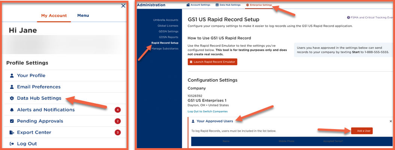Open the Data Hub Settings top tab
395x150 pixels.
[x=228, y=5]
